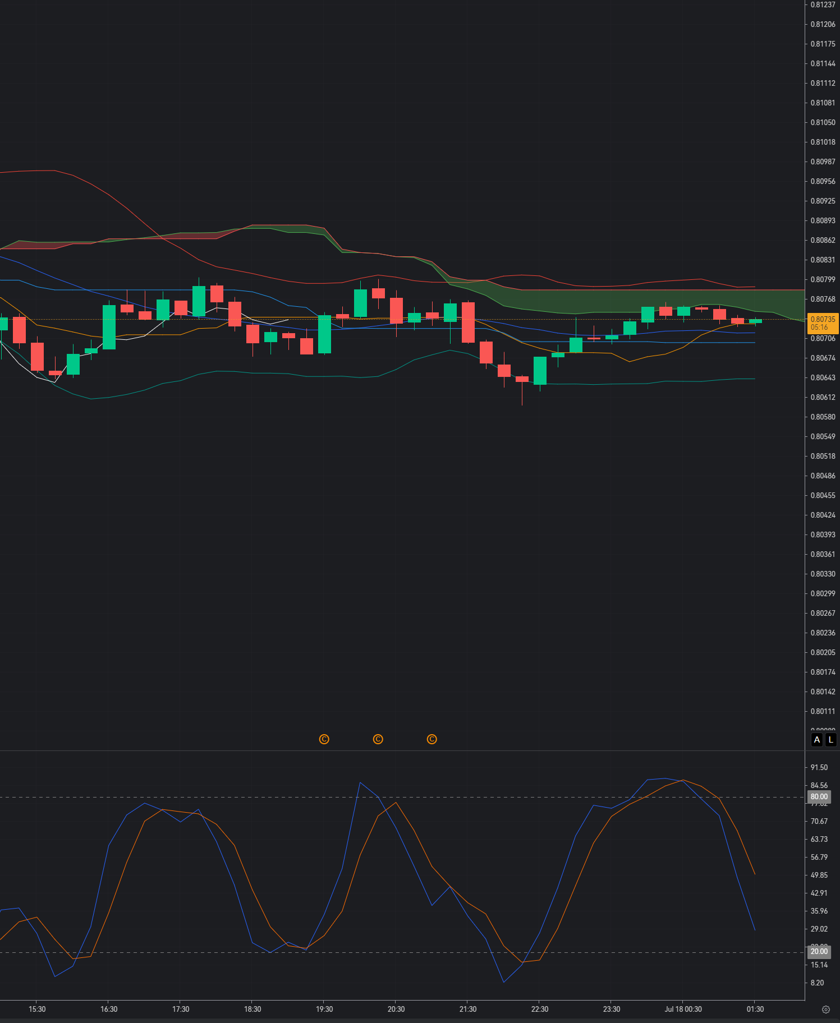Click the 0.80674 price scale value
The height and width of the screenshot is (1023, 840).
click(x=823, y=358)
